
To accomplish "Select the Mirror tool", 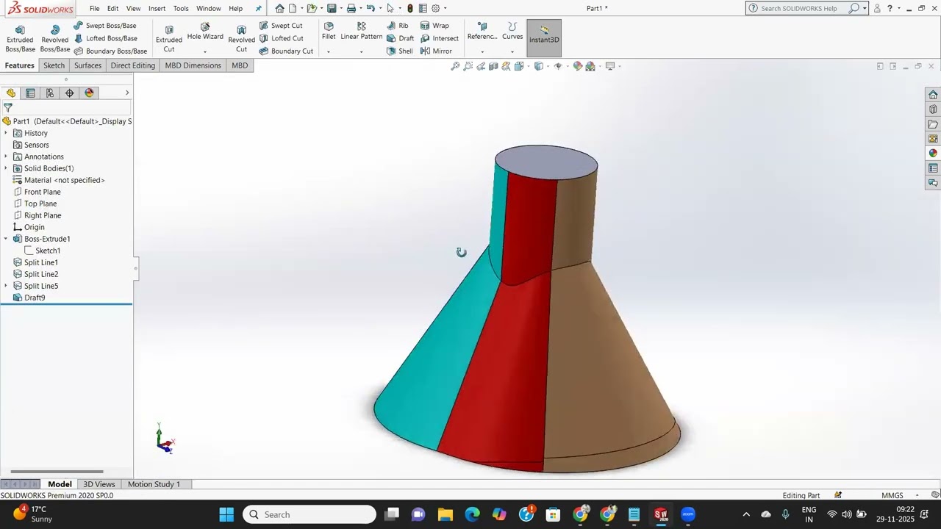I will tap(436, 51).
